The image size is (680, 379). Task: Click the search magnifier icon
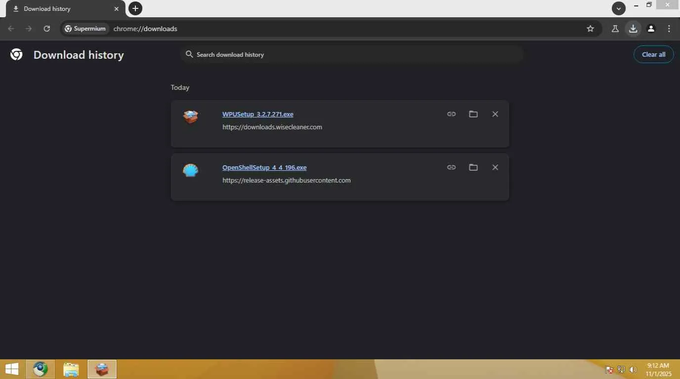coord(189,54)
